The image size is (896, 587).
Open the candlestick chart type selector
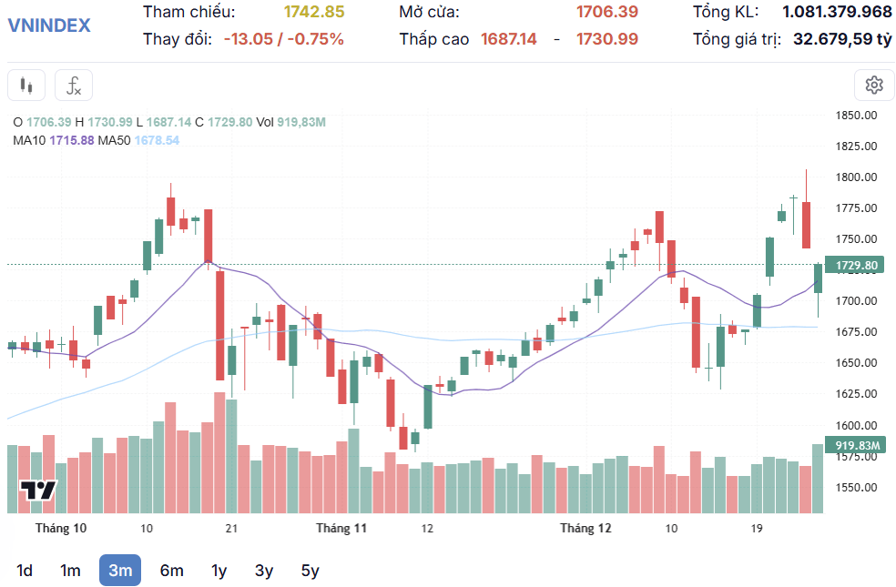(26, 85)
